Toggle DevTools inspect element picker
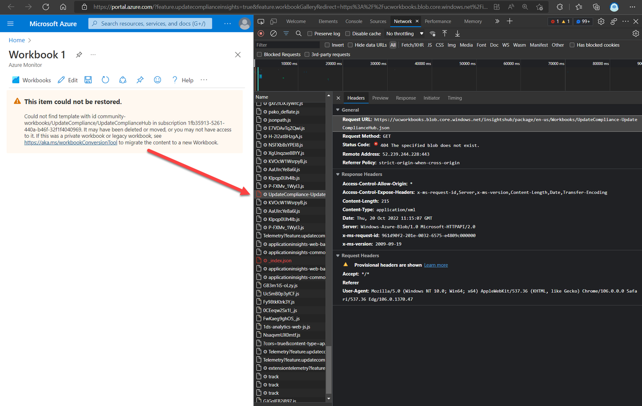Image resolution: width=642 pixels, height=406 pixels. pyautogui.click(x=261, y=21)
